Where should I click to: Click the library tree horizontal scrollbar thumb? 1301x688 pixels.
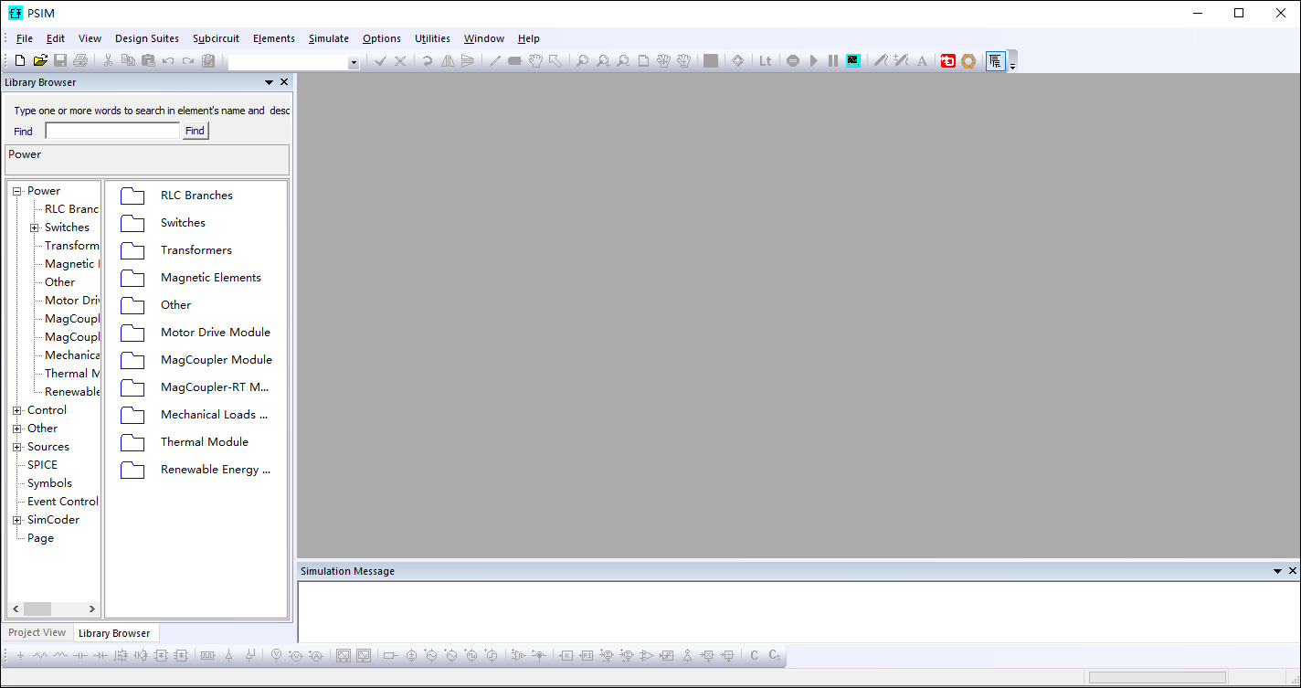37,609
